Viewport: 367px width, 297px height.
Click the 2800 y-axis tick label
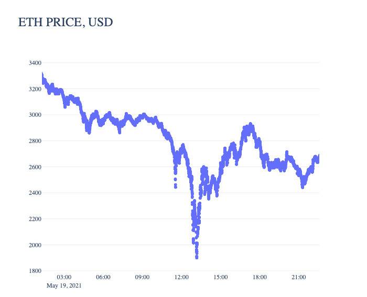[x=35, y=141]
